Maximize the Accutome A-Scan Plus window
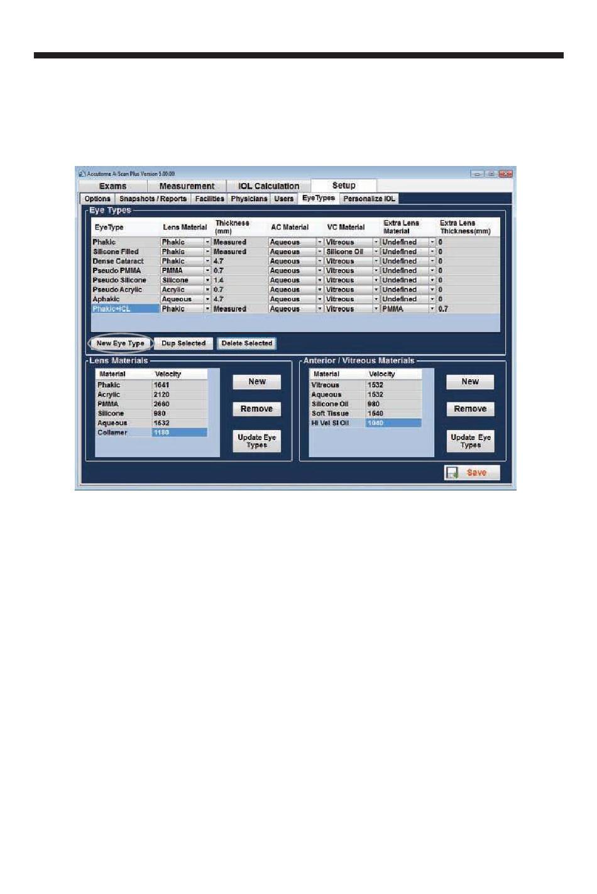 point(491,174)
